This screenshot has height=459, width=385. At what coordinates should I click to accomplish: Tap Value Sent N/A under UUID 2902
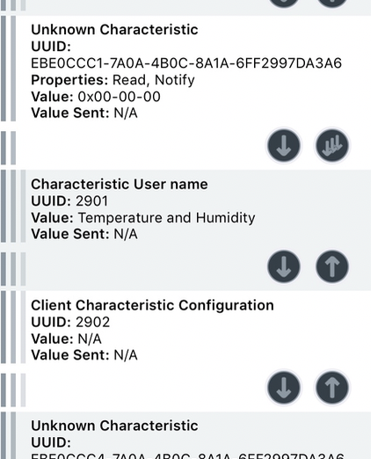pyautogui.click(x=84, y=355)
